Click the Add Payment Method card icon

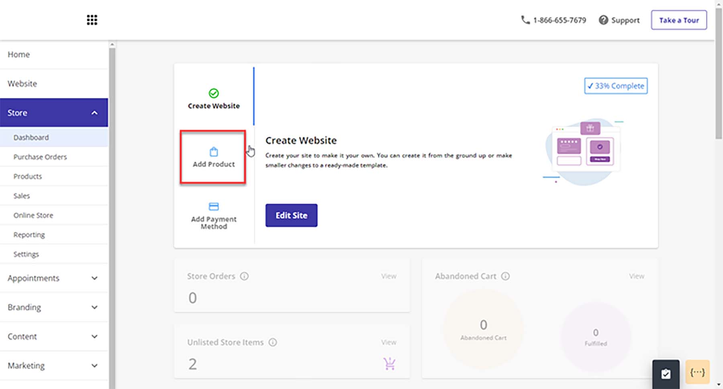(213, 206)
